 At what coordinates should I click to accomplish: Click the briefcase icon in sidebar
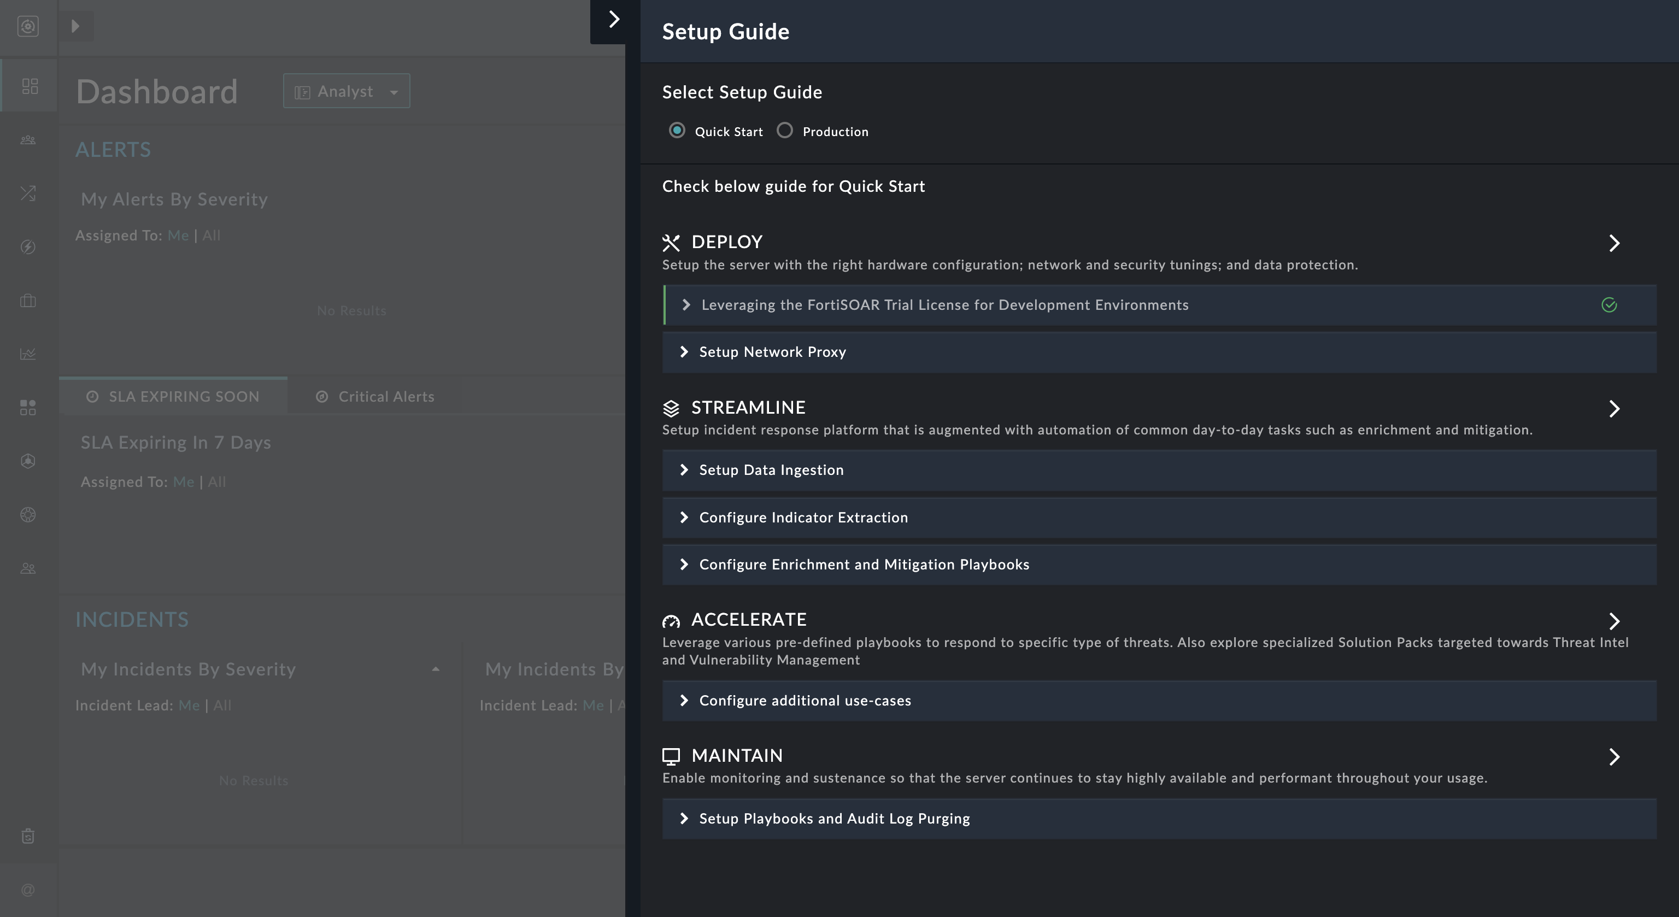(x=28, y=301)
